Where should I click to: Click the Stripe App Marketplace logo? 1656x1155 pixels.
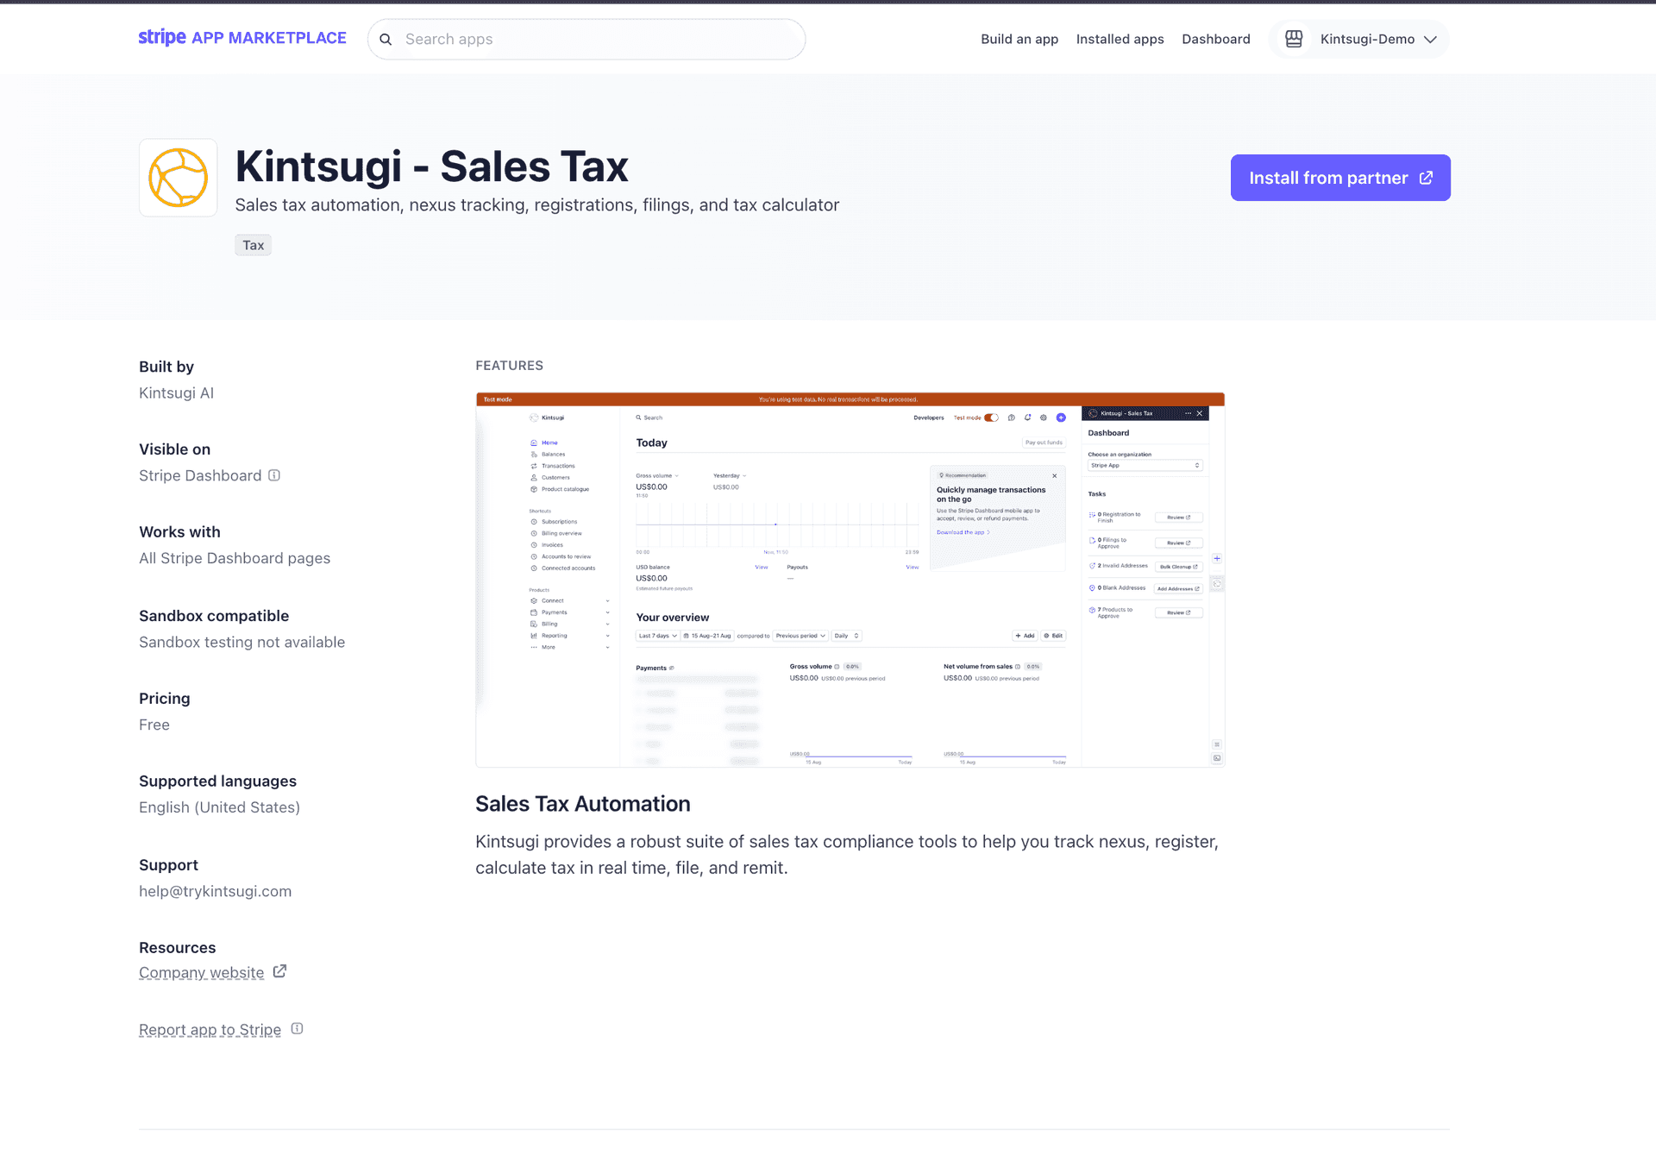(242, 38)
